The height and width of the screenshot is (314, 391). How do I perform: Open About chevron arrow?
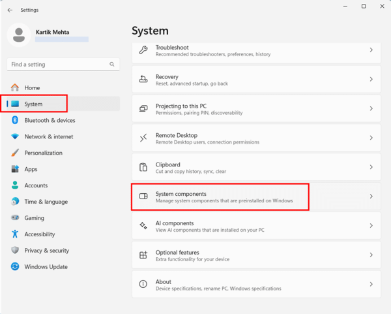(371, 284)
